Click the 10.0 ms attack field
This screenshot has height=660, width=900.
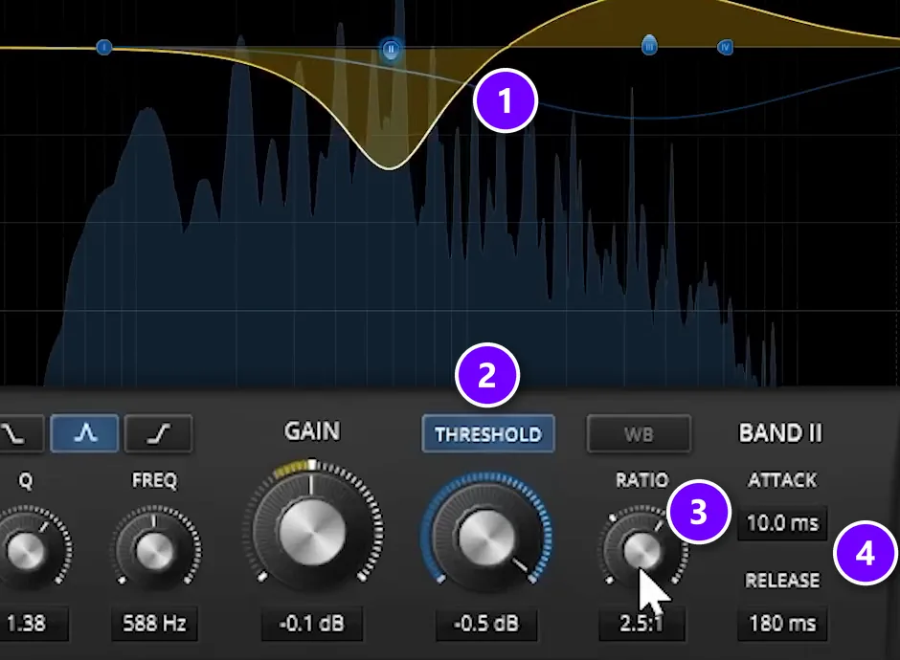pos(782,523)
